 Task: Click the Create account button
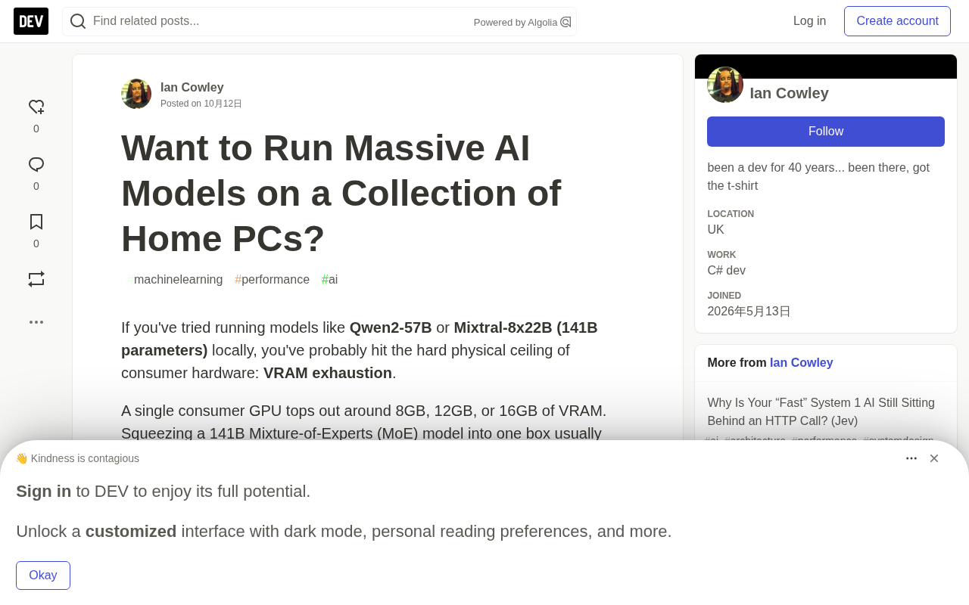click(x=897, y=21)
